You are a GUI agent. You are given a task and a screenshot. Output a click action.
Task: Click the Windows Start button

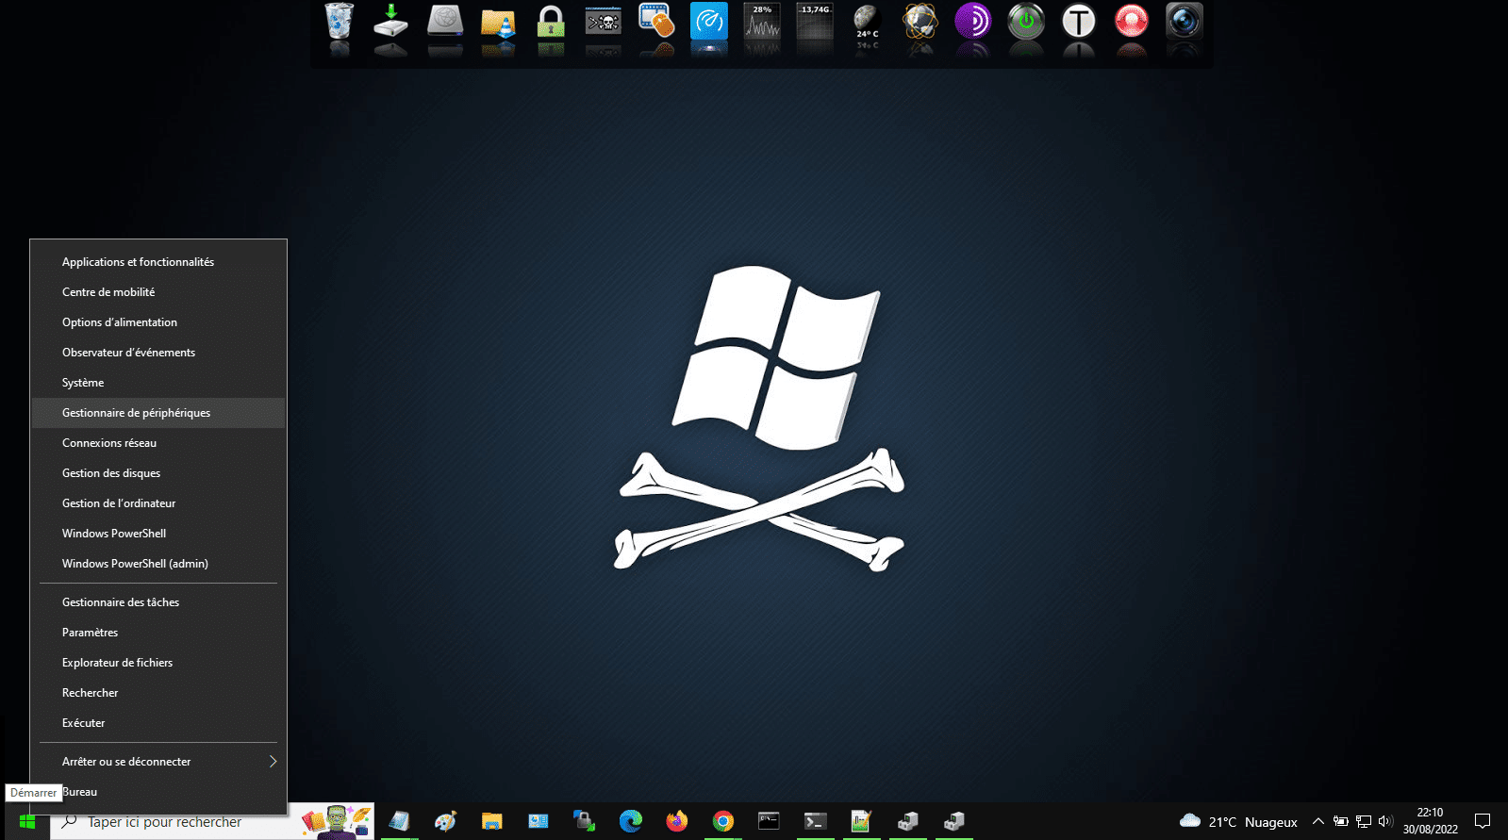(x=26, y=821)
